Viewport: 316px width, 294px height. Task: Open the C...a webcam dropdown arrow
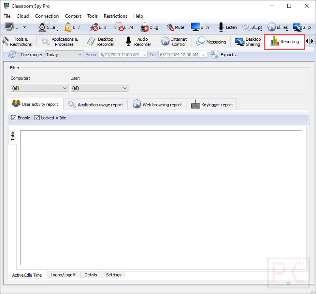[57, 30]
